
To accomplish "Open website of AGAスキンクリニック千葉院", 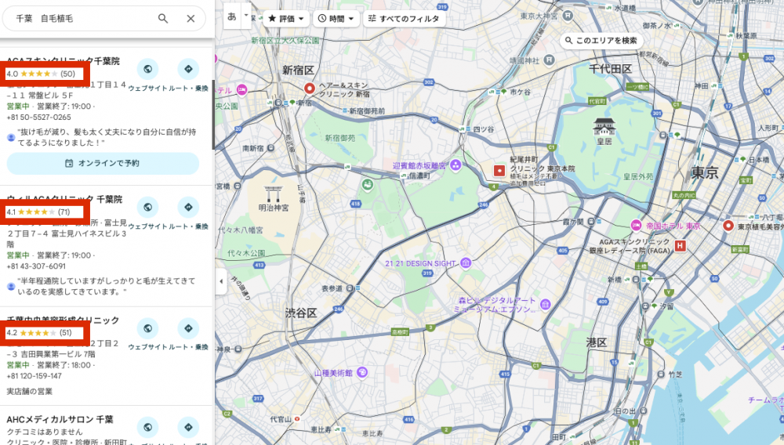I will point(147,69).
